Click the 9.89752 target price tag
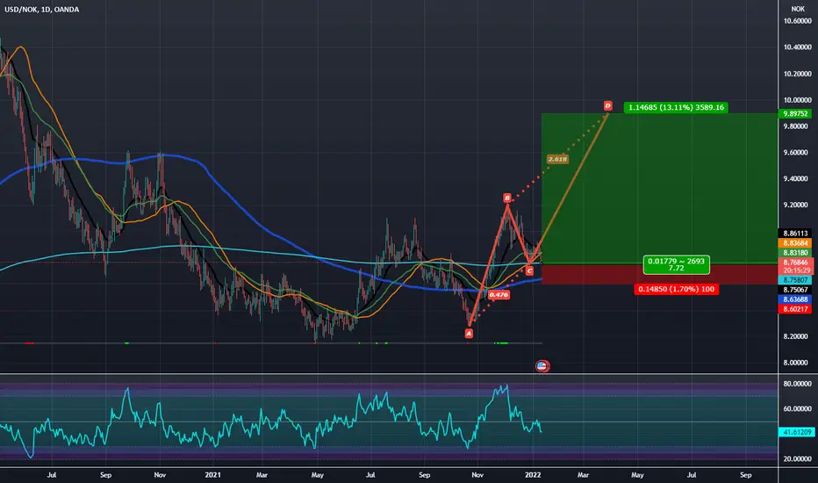This screenshot has height=483, width=818. [x=795, y=114]
